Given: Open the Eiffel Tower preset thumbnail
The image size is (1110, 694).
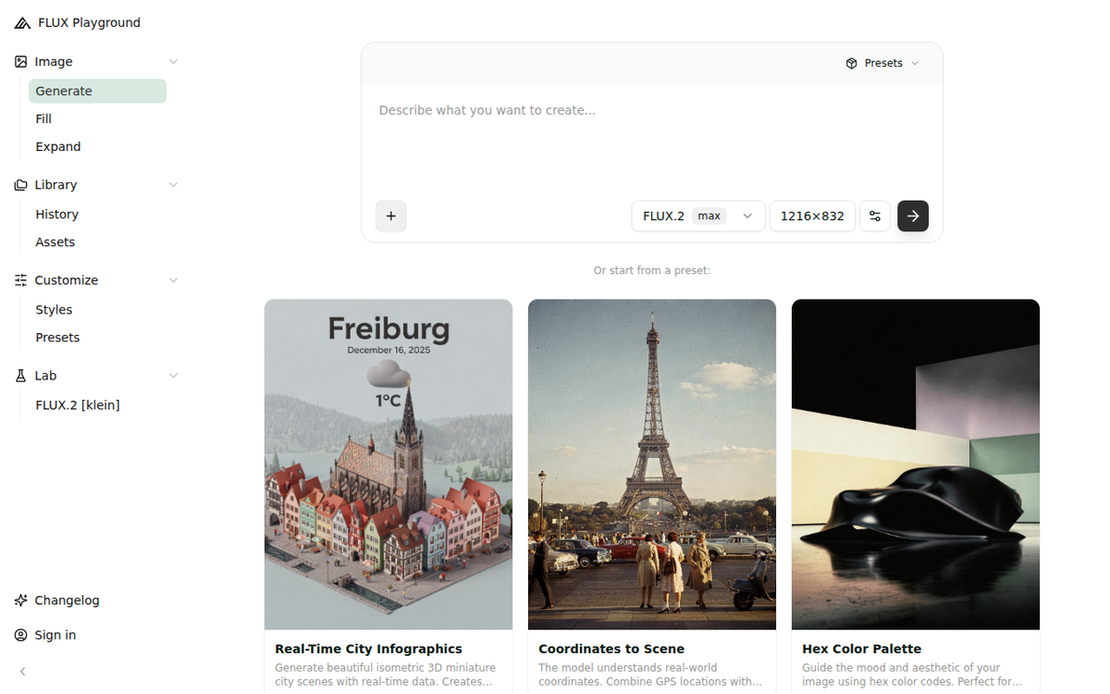Looking at the screenshot, I should (x=652, y=465).
